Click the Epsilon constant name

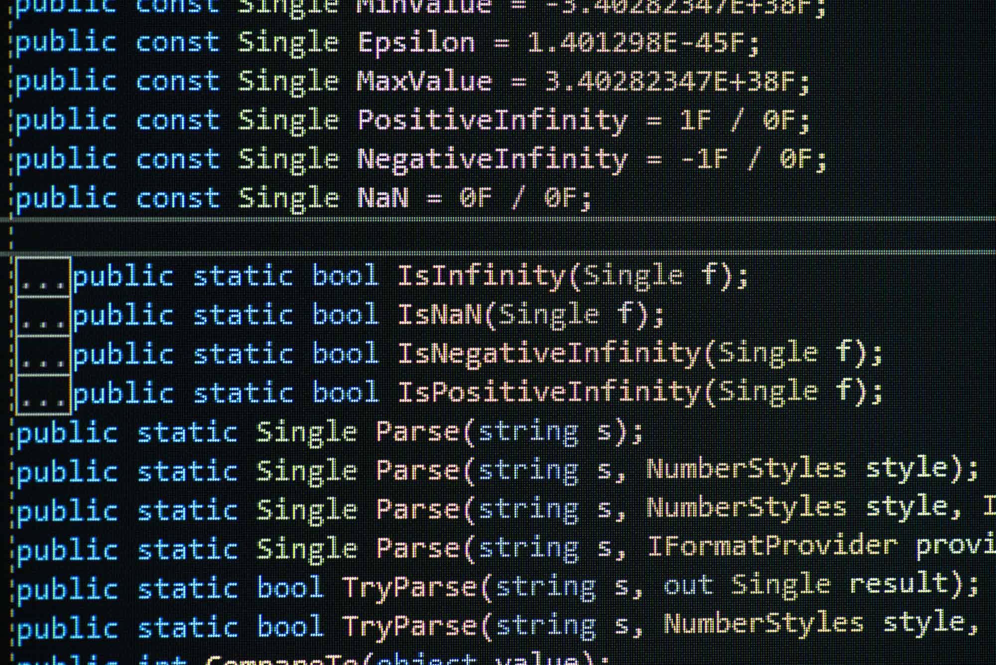click(x=416, y=44)
